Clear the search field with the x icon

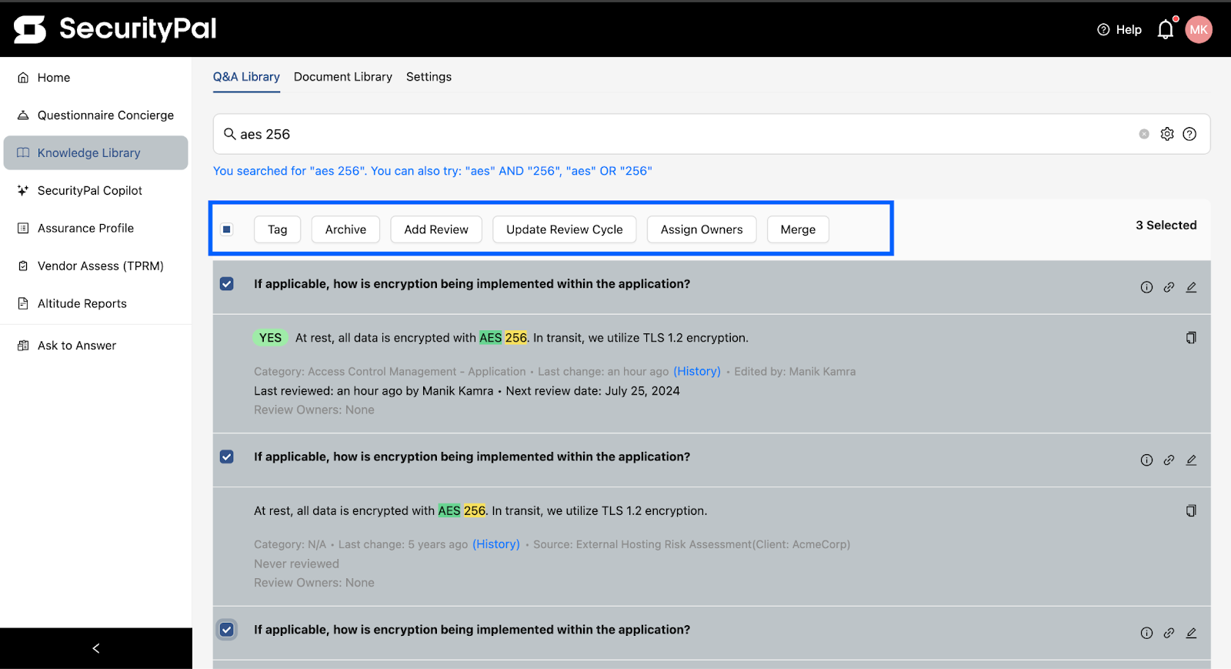pyautogui.click(x=1144, y=134)
